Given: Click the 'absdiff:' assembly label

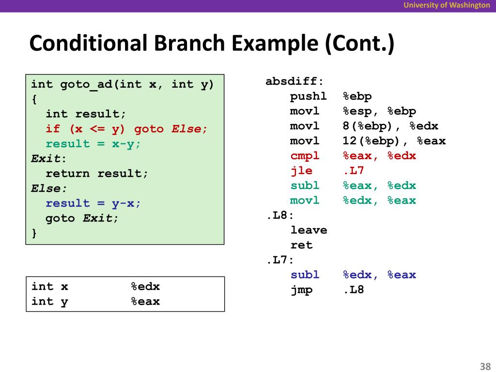Looking at the screenshot, I should (x=294, y=81).
